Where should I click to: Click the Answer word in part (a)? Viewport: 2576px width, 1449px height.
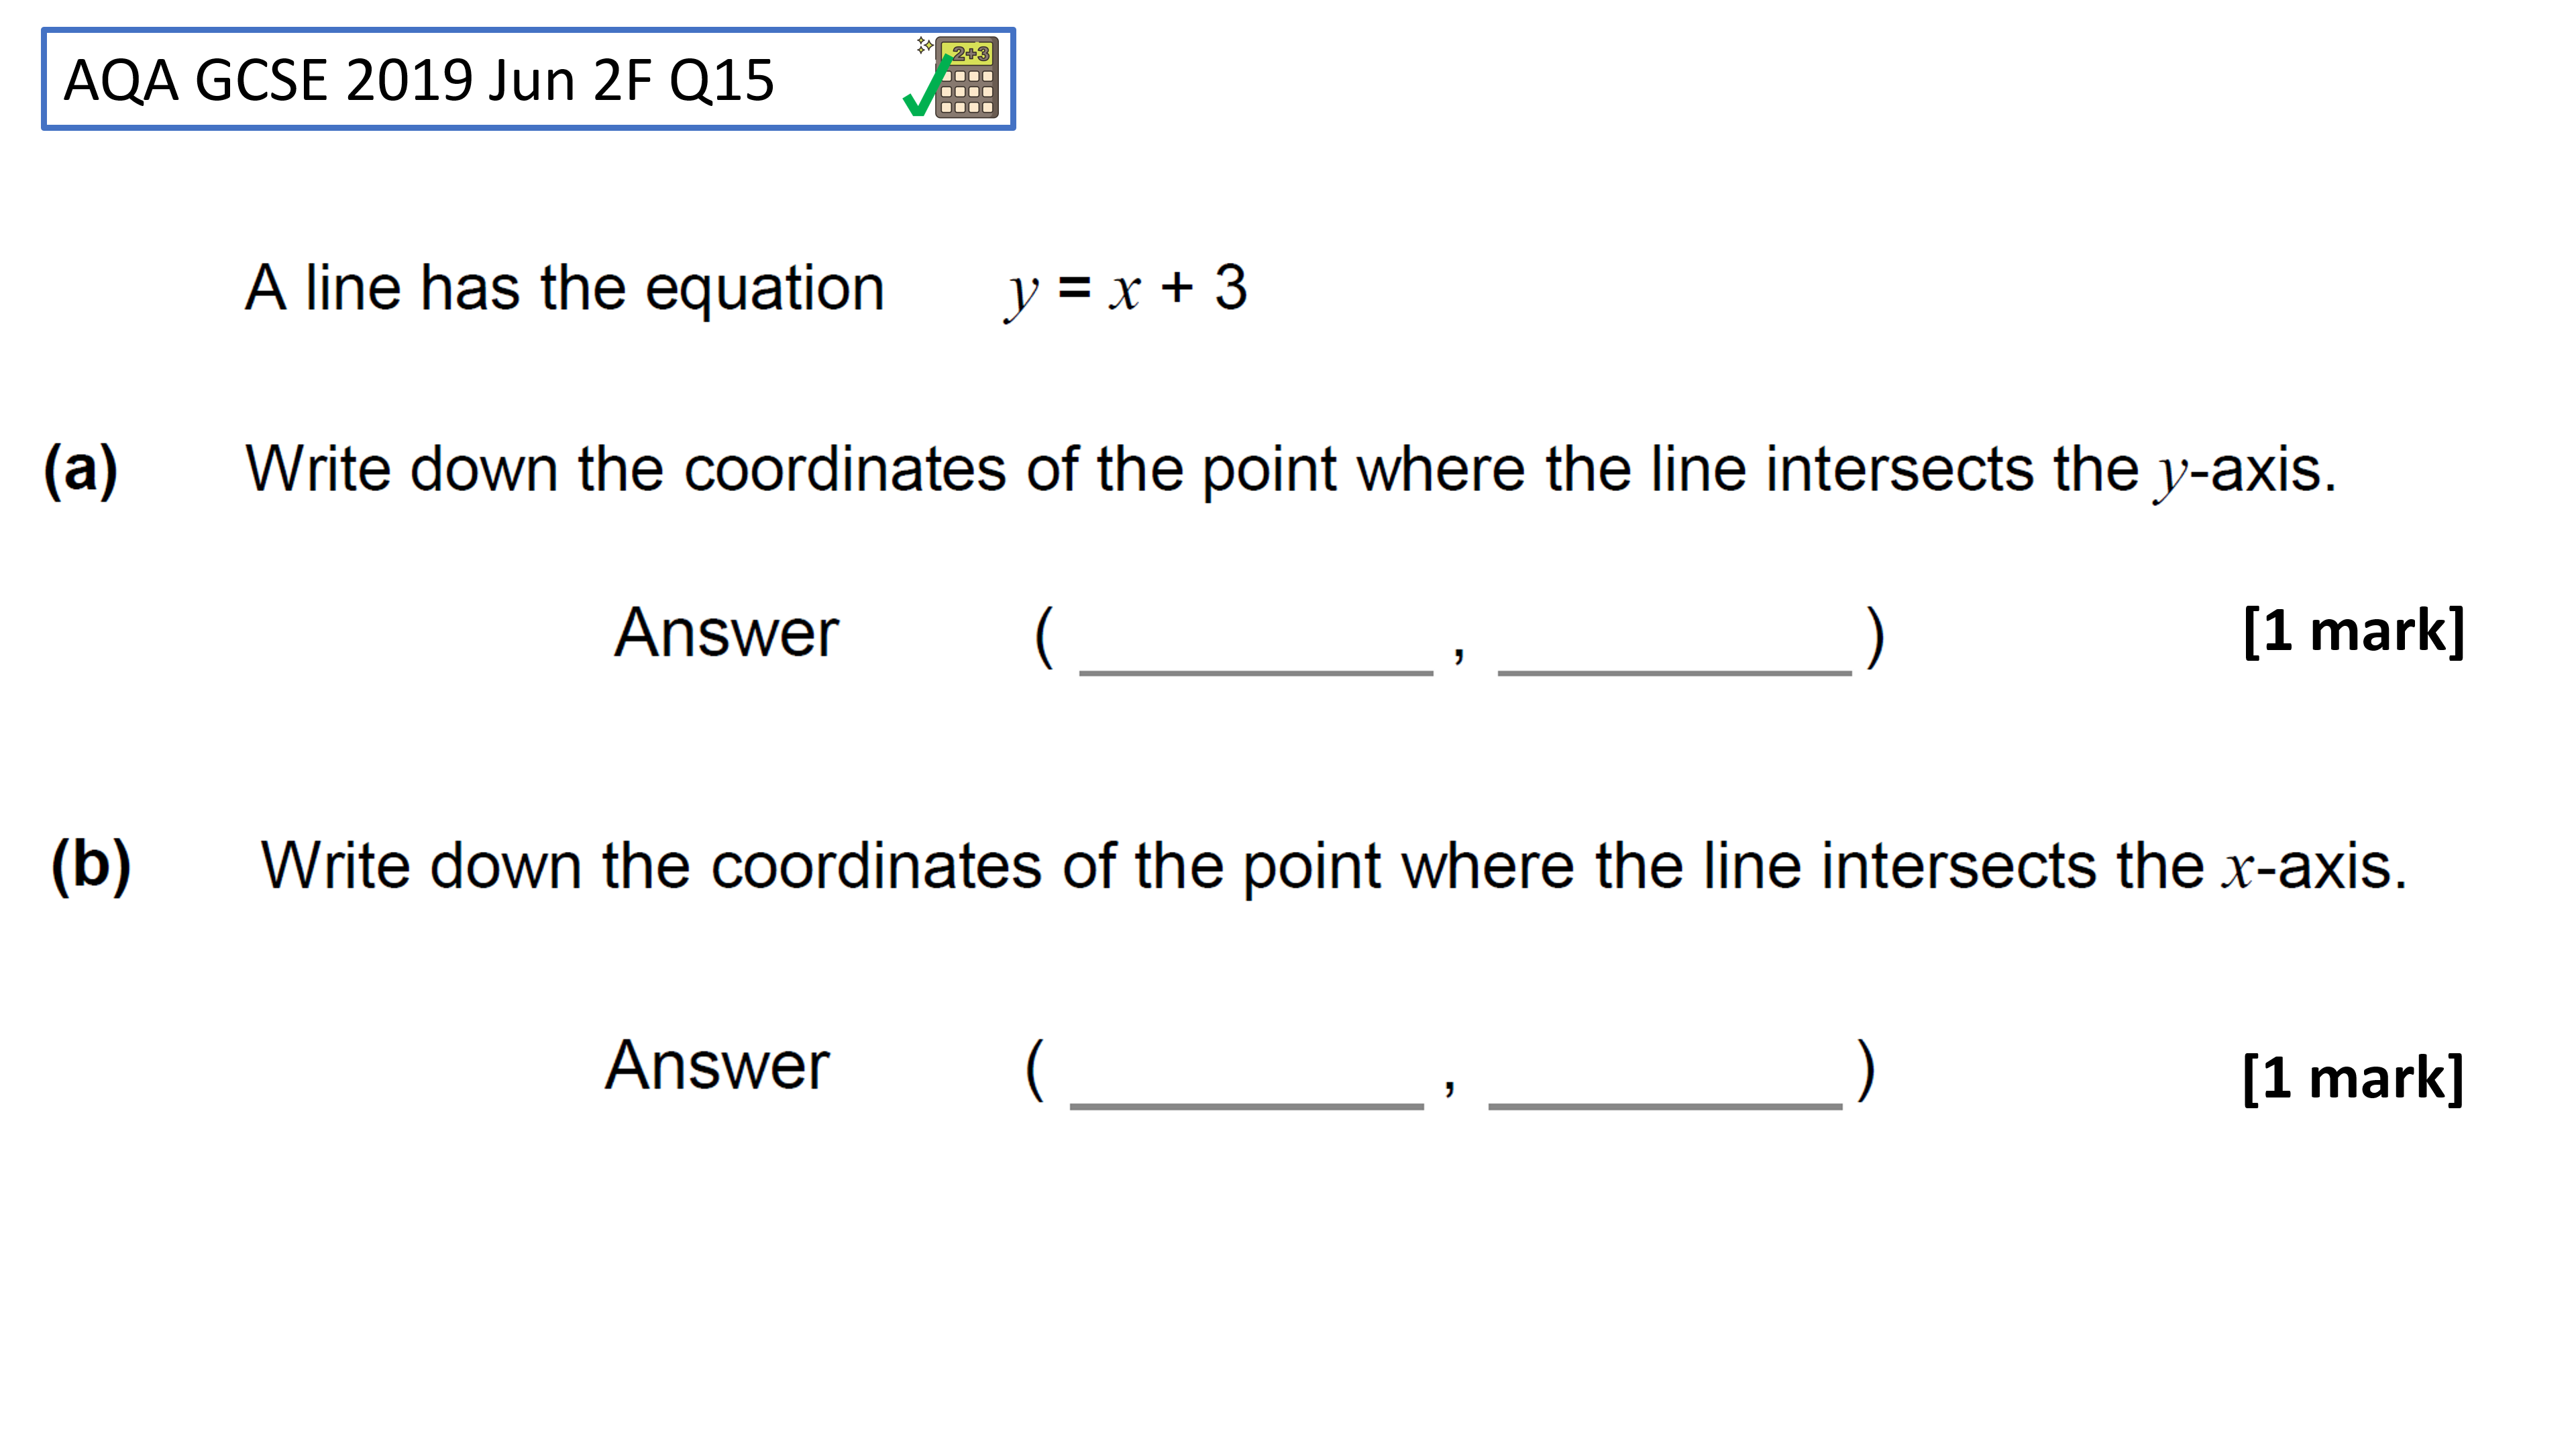pyautogui.click(x=726, y=633)
